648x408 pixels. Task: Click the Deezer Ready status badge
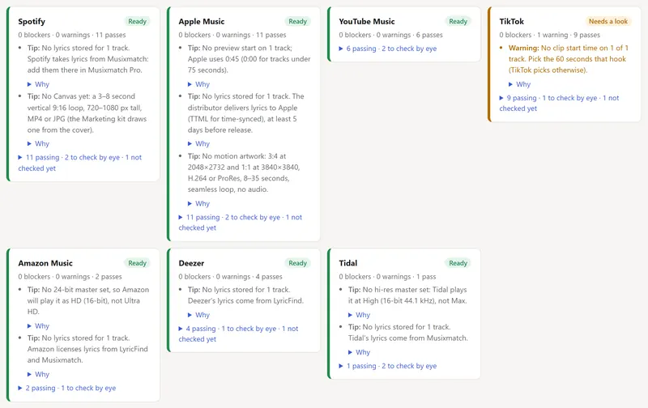click(x=297, y=263)
